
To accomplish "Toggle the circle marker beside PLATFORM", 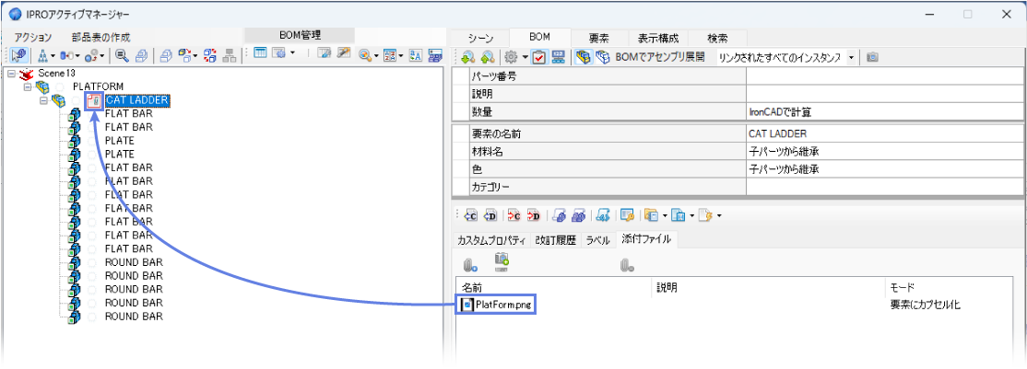I will pos(61,87).
